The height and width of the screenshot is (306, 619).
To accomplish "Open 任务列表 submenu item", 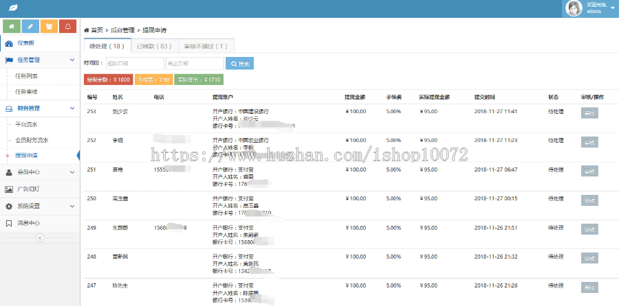I will 26,75.
